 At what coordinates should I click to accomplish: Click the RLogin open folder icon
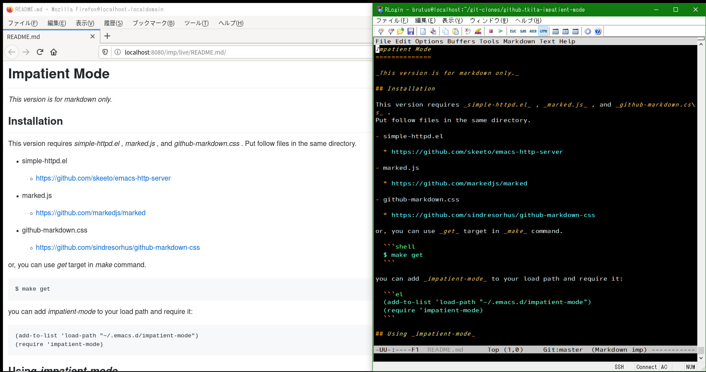[x=401, y=31]
